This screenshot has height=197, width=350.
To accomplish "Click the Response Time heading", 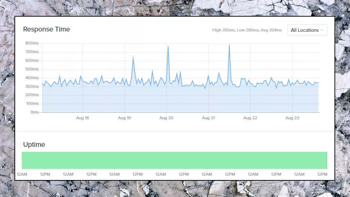I will tap(47, 29).
